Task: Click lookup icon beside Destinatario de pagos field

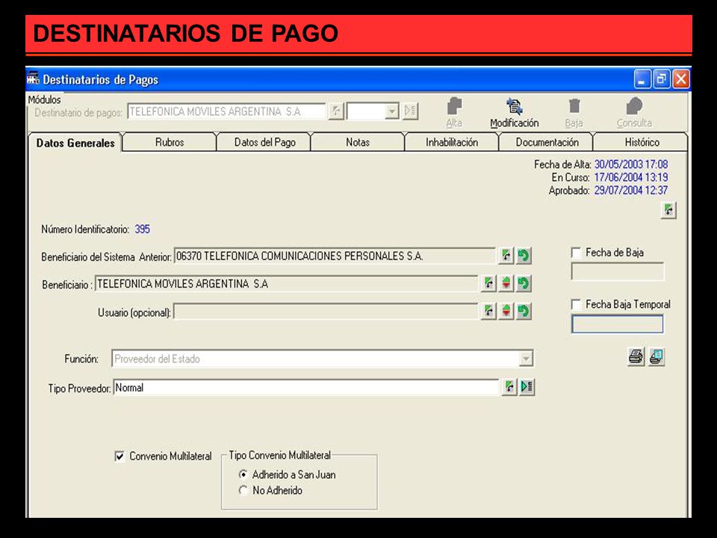Action: 336,111
